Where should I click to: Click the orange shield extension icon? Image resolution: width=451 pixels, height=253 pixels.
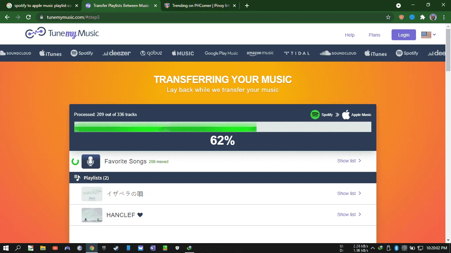point(401,17)
